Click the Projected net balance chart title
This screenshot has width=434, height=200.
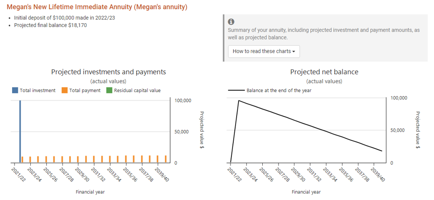[x=324, y=72]
